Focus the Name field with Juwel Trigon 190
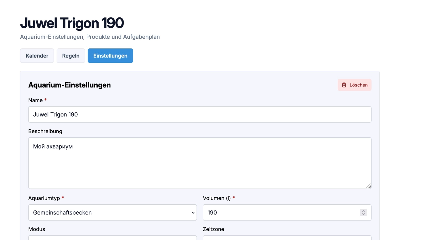This screenshot has width=426, height=240. [200, 115]
